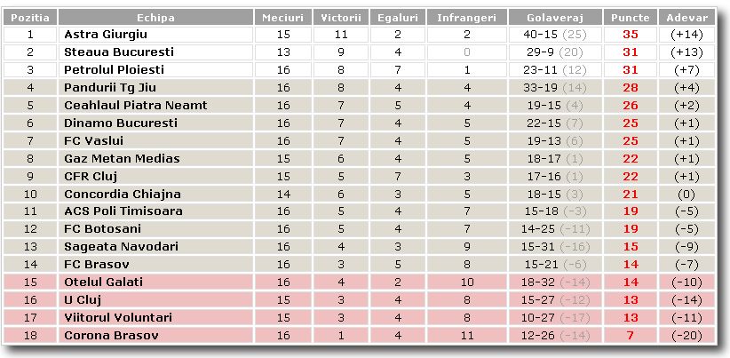Open the Steaua Bucuresti team entry
This screenshot has height=358, width=730.
[x=119, y=52]
